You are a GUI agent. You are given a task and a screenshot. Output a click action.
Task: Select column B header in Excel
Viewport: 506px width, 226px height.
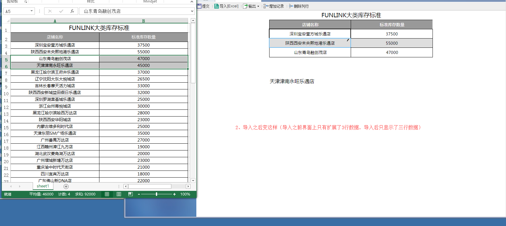pyautogui.click(x=144, y=21)
